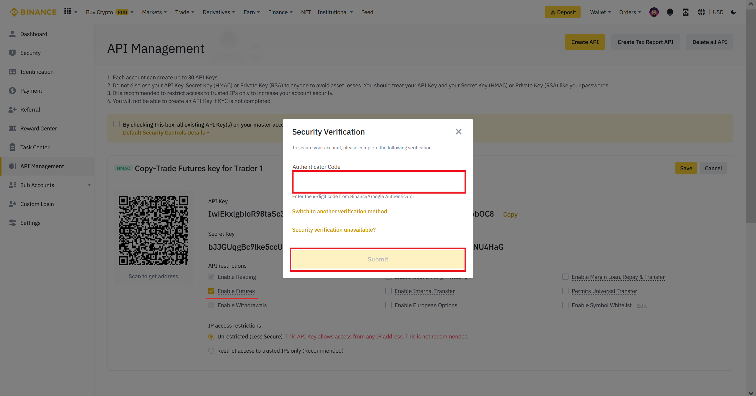This screenshot has height=396, width=756.
Task: Open the Derivatives dropdown
Action: (x=219, y=12)
